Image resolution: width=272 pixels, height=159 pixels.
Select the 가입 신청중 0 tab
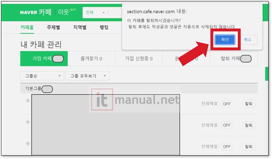coord(139,59)
